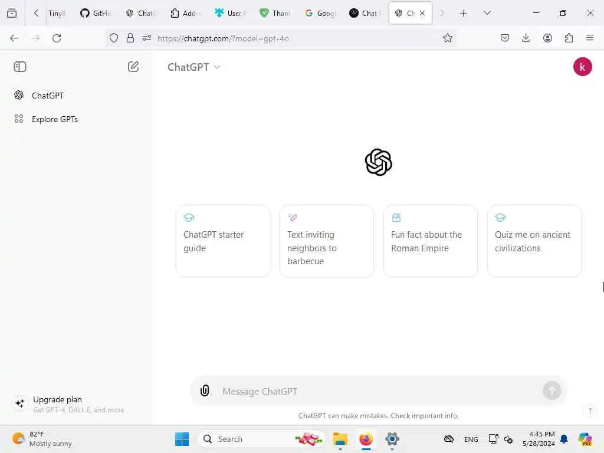
Task: Click the OneDrive cloud tray icon
Action: pos(449,439)
